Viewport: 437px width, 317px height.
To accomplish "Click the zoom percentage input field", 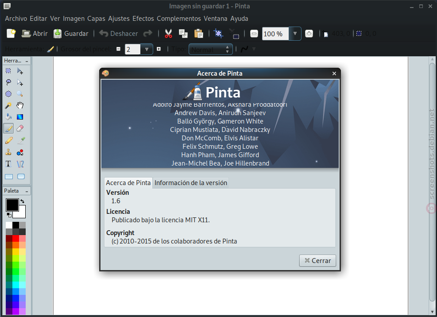I will [275, 34].
